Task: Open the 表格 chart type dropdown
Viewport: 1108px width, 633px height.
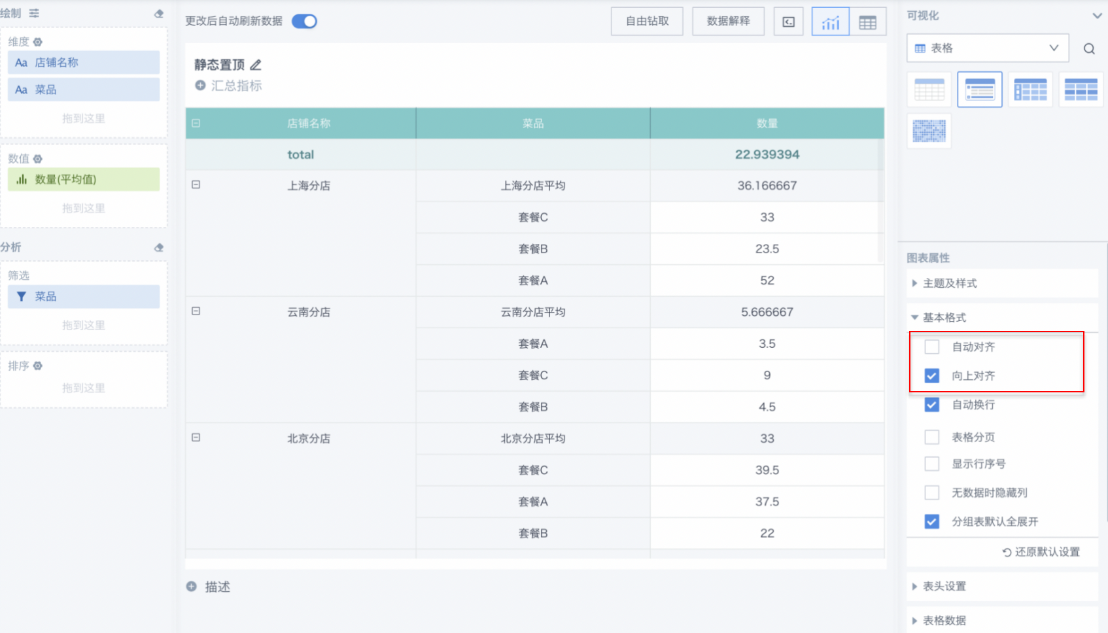Action: pos(988,48)
